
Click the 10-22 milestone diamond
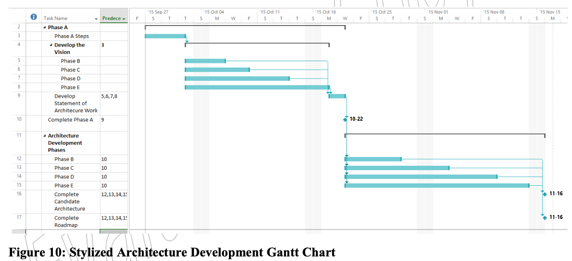345,119
